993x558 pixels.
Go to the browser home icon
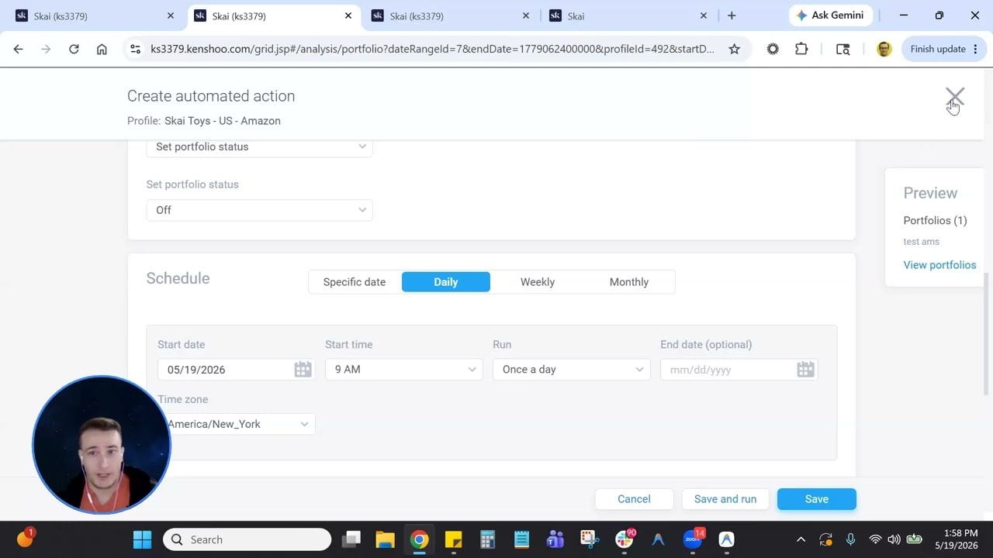(102, 49)
